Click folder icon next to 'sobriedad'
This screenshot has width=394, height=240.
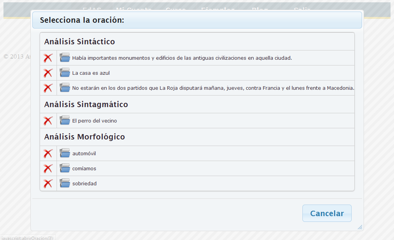click(x=65, y=183)
